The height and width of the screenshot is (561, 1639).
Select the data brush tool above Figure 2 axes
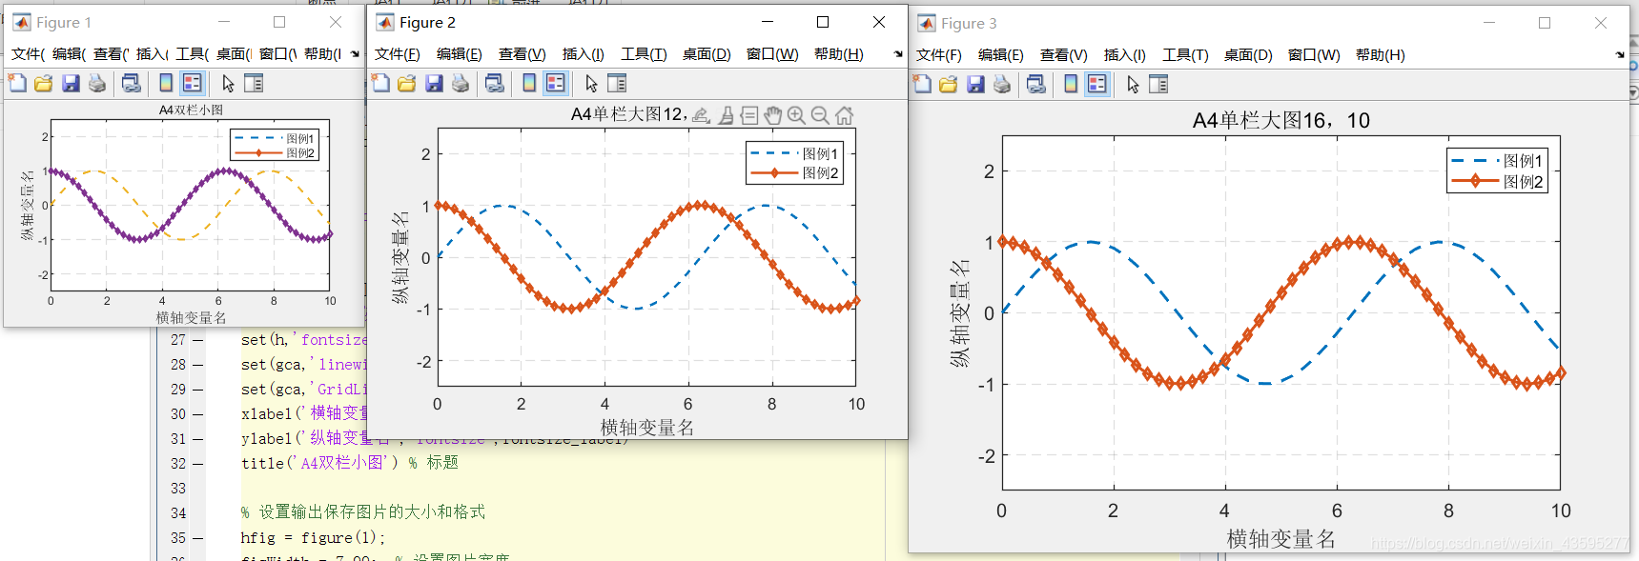726,115
